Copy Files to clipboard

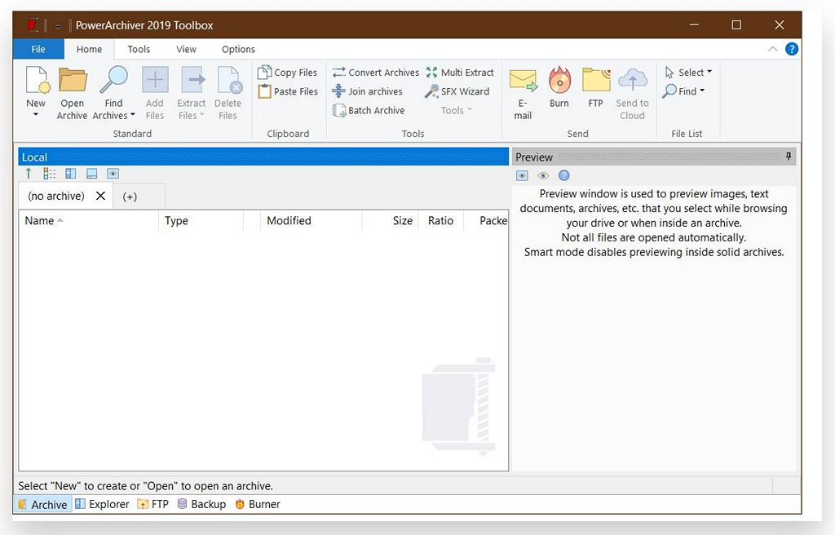click(288, 73)
